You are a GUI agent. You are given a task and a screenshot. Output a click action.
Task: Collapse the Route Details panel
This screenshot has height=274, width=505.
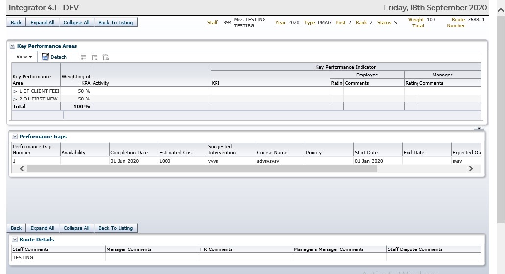(x=15, y=240)
